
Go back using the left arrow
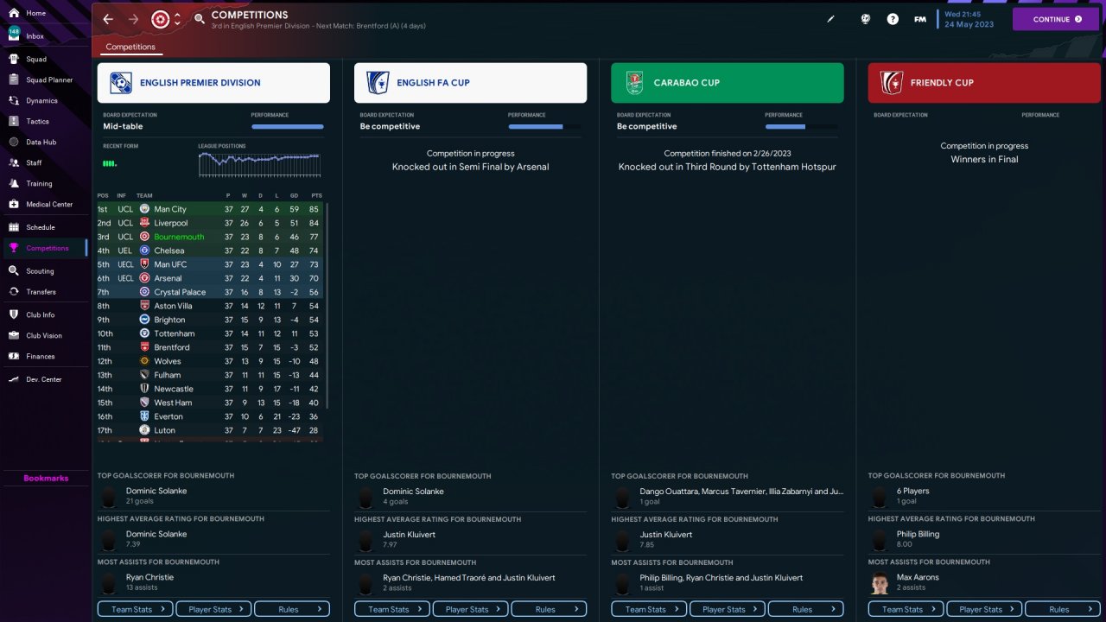108,19
